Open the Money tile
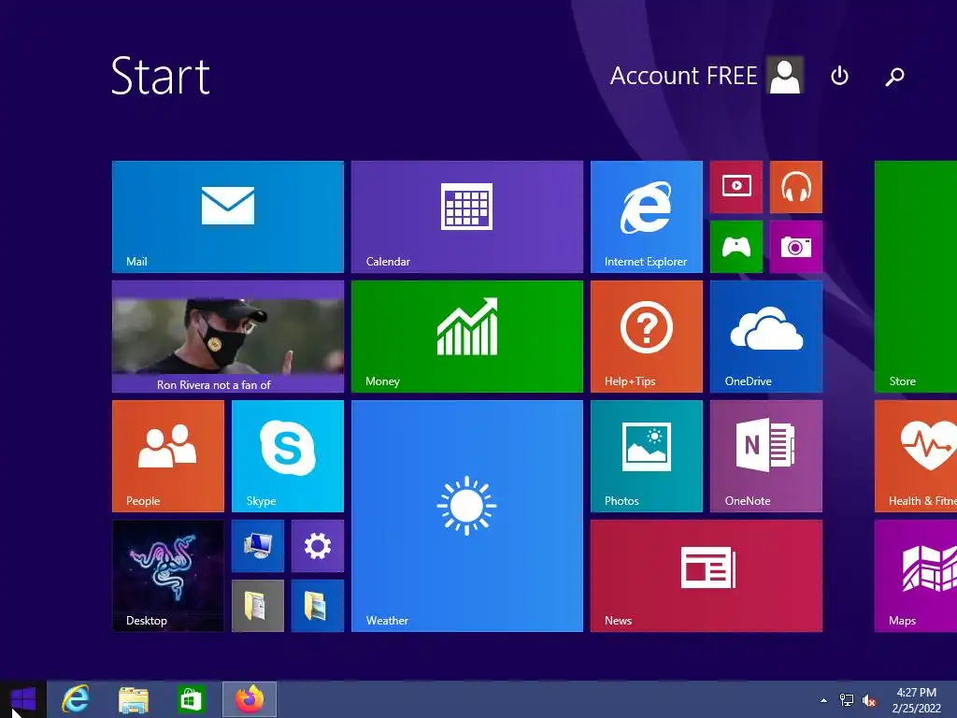957x718 pixels. 467,337
